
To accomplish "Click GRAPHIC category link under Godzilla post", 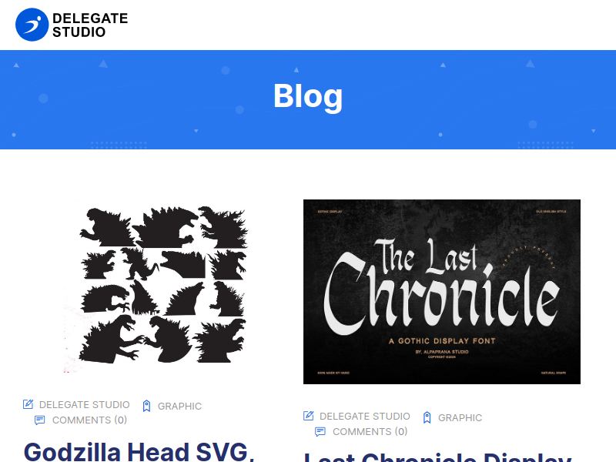I will 179,407.
